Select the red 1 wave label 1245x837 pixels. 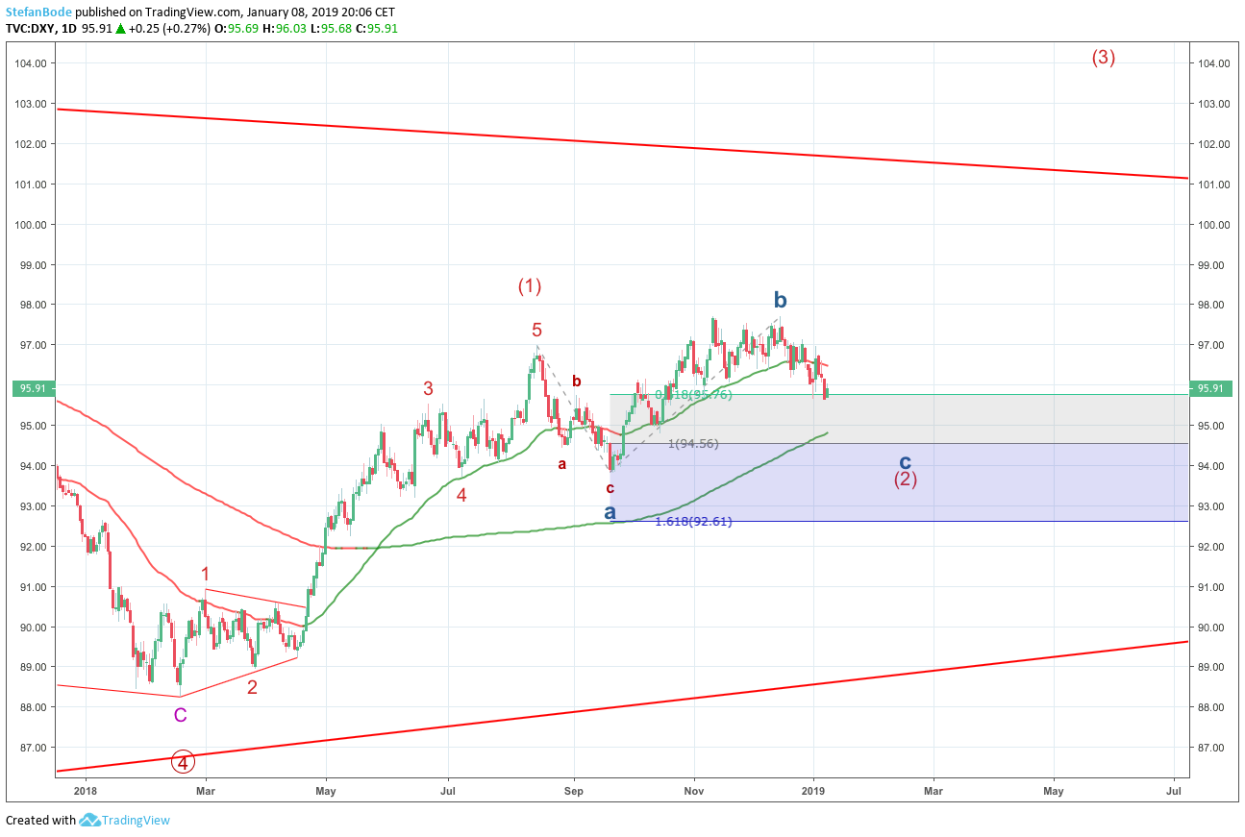click(x=205, y=575)
